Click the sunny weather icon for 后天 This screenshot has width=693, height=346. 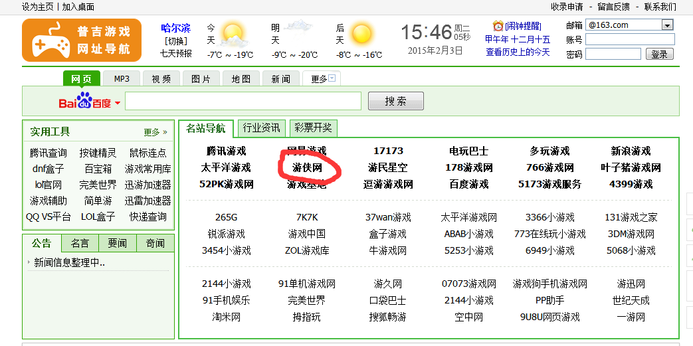point(361,34)
